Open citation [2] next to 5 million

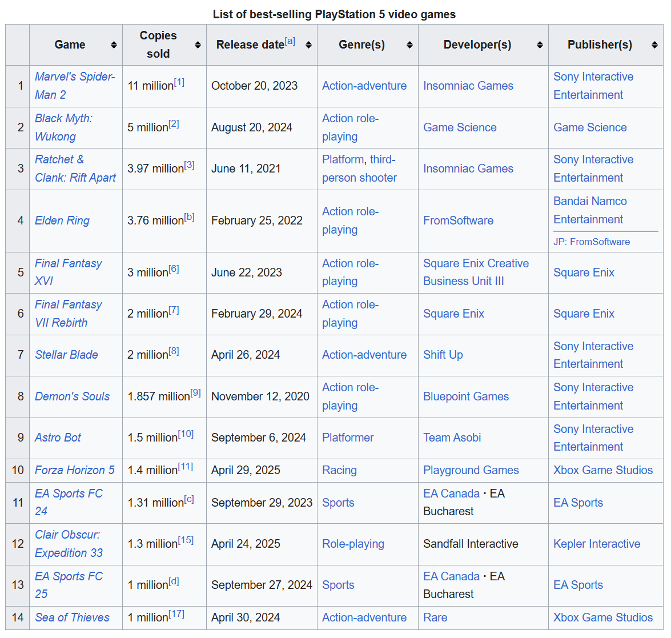(x=174, y=124)
